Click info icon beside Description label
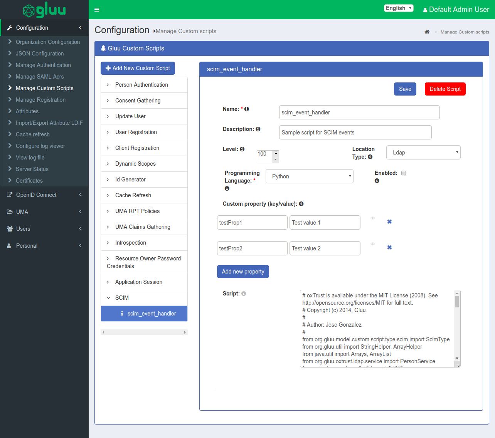 tap(258, 129)
